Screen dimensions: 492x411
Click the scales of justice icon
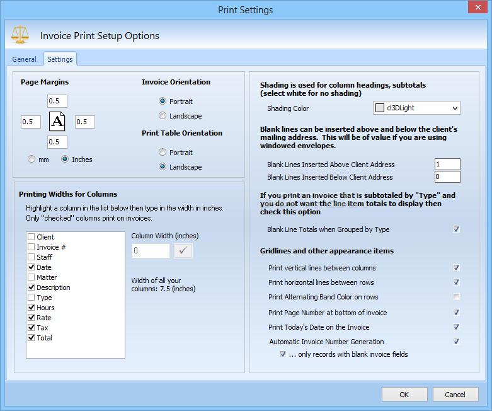(x=20, y=34)
